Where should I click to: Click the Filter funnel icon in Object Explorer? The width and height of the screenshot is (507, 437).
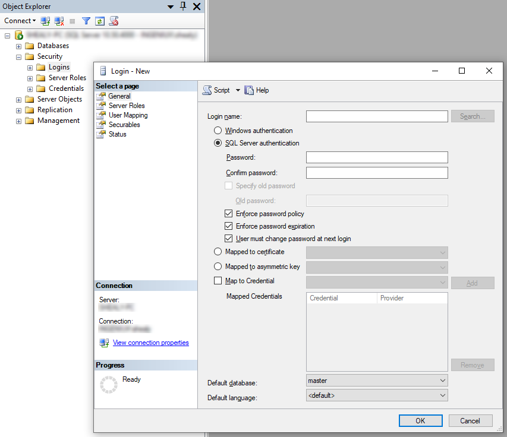[86, 21]
